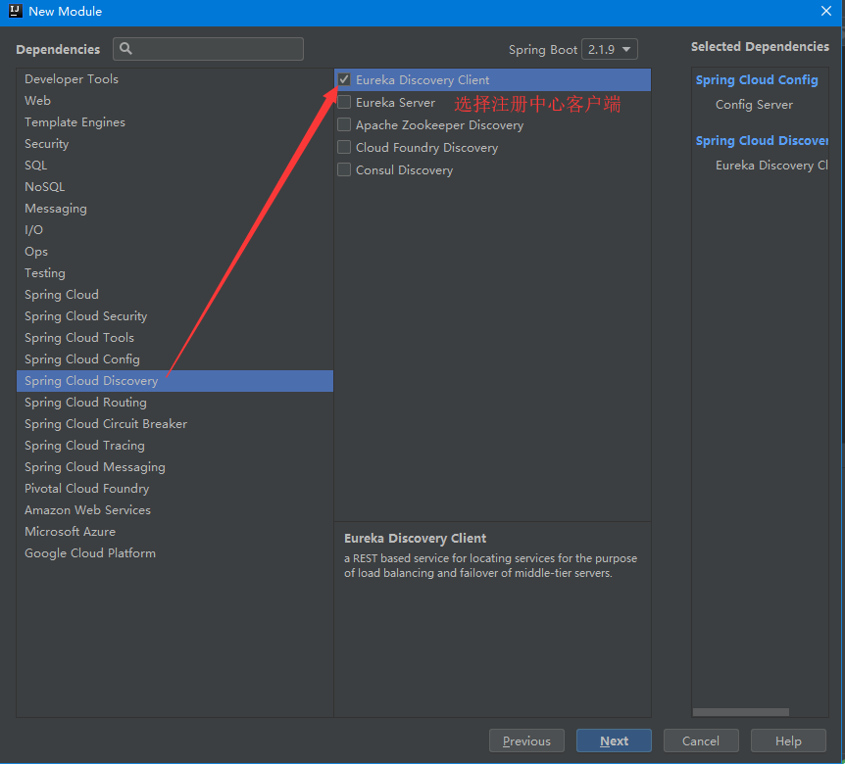
Task: Select Spring Cloud Config category
Action: tap(174, 359)
